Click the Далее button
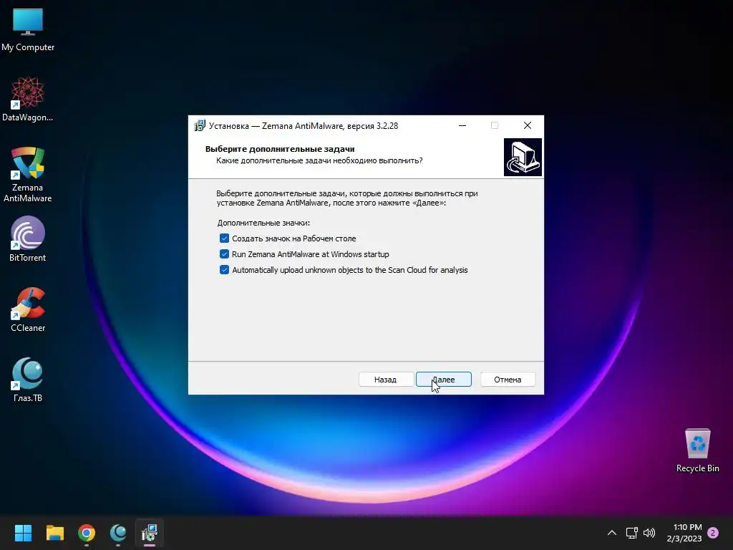This screenshot has width=733, height=550. pos(444,380)
